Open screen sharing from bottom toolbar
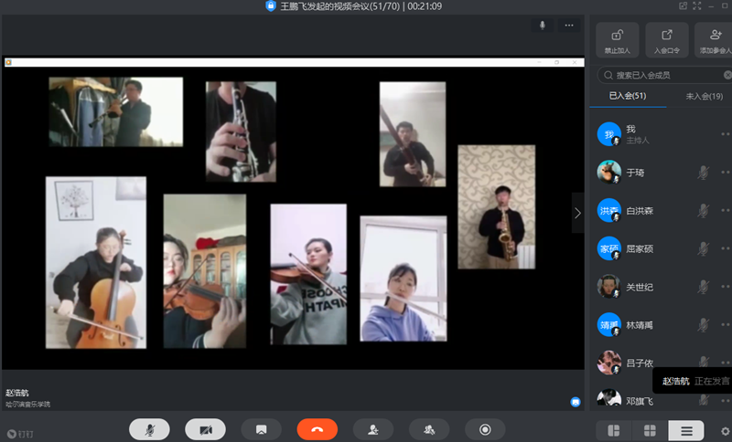This screenshot has height=442, width=732. [261, 429]
